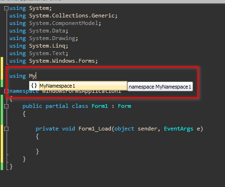
Task: Click the grayed System.ComponentModel using directive
Action: pos(55,23)
